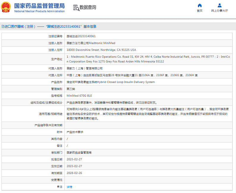Click the 国家药品监督管理局 title text
236x193 pixels.
40,6
